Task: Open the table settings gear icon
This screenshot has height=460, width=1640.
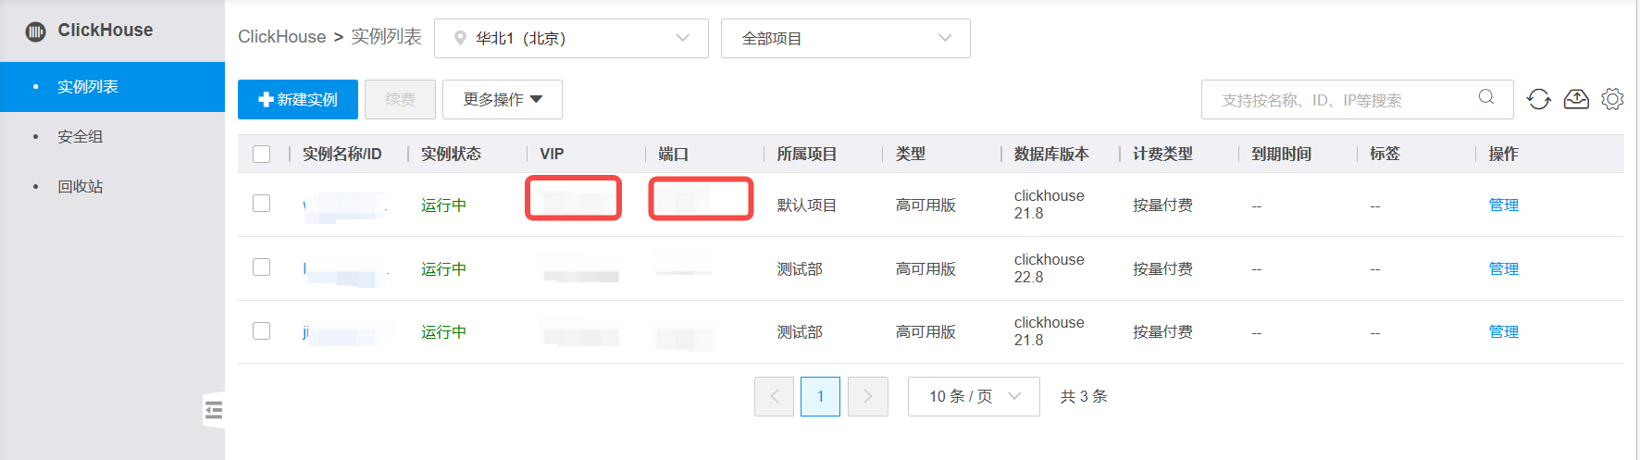Action: click(1612, 99)
